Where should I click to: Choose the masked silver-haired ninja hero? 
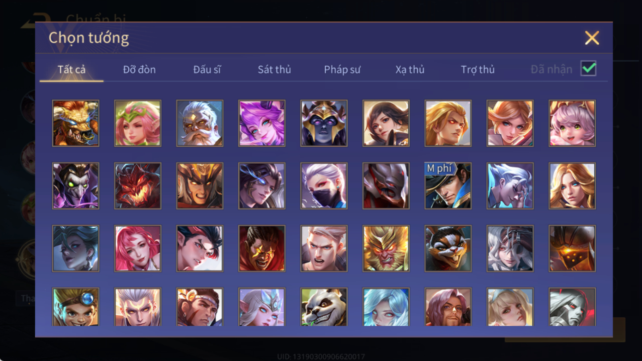pyautogui.click(x=324, y=185)
